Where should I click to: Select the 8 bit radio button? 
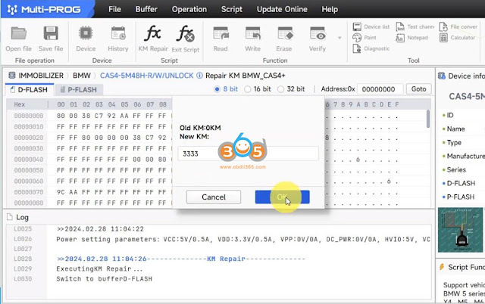click(217, 89)
